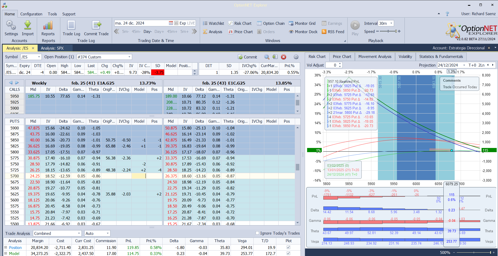Click the bar-interval icon beside Exp
The height and width of the screenshot is (256, 498).
(x=176, y=23)
